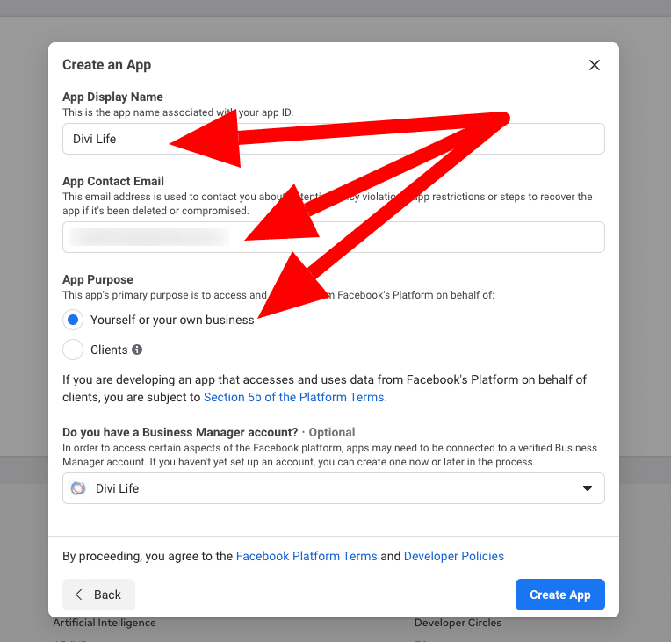The image size is (671, 642).
Task: Select the Yourself or your own business radio button
Action: [x=73, y=320]
